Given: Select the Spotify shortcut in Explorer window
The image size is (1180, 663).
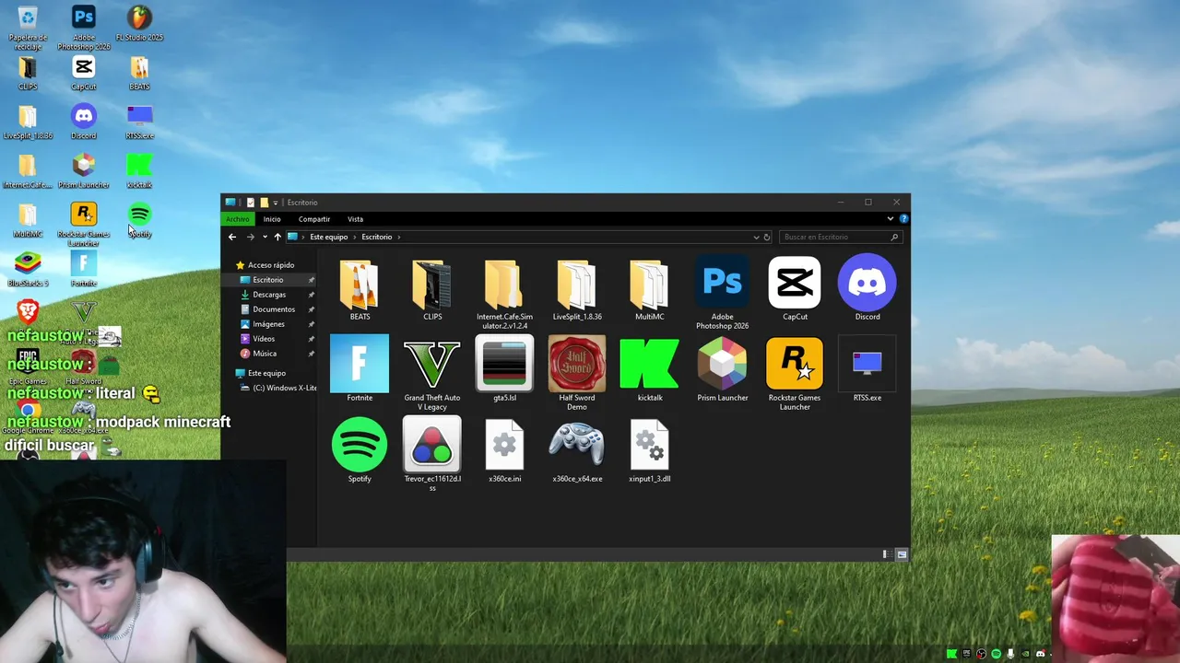Looking at the screenshot, I should (x=360, y=450).
